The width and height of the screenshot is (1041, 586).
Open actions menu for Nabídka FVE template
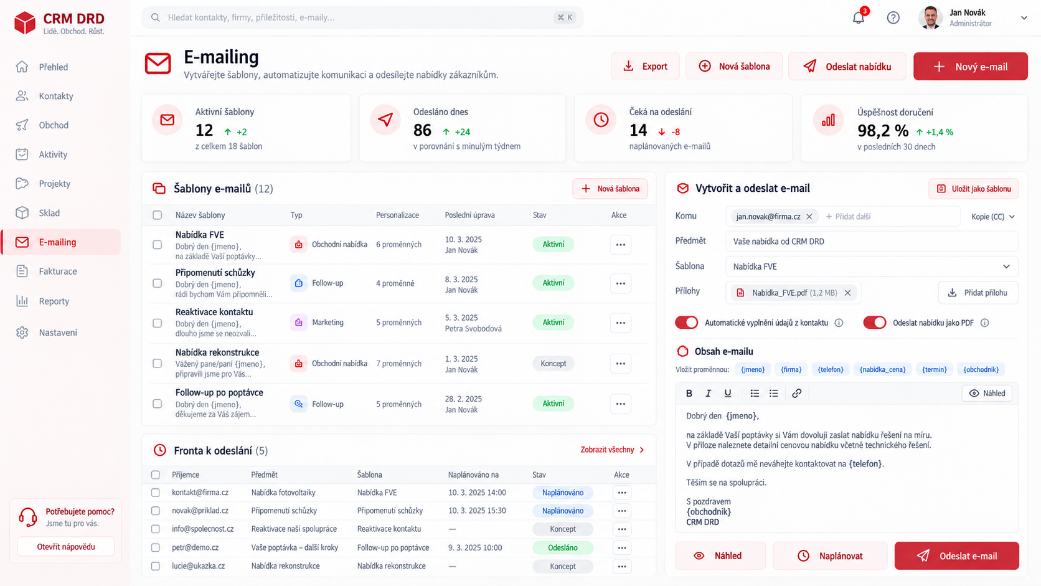tap(621, 245)
